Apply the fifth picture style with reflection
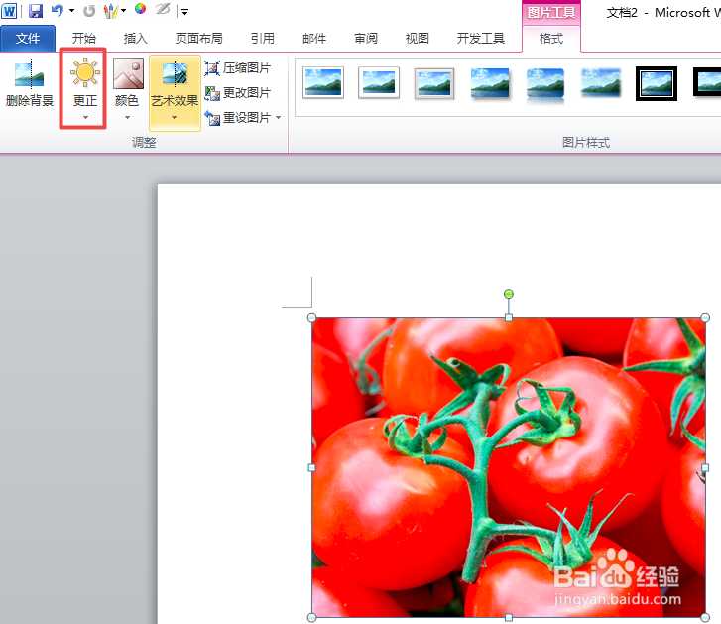Image resolution: width=721 pixels, height=624 pixels. 545,84
